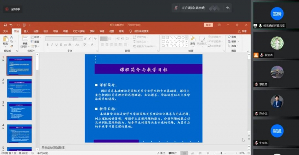Toggle the Notes (备注) pane in status bar
Screen dimensions: 299x155
click(161, 153)
